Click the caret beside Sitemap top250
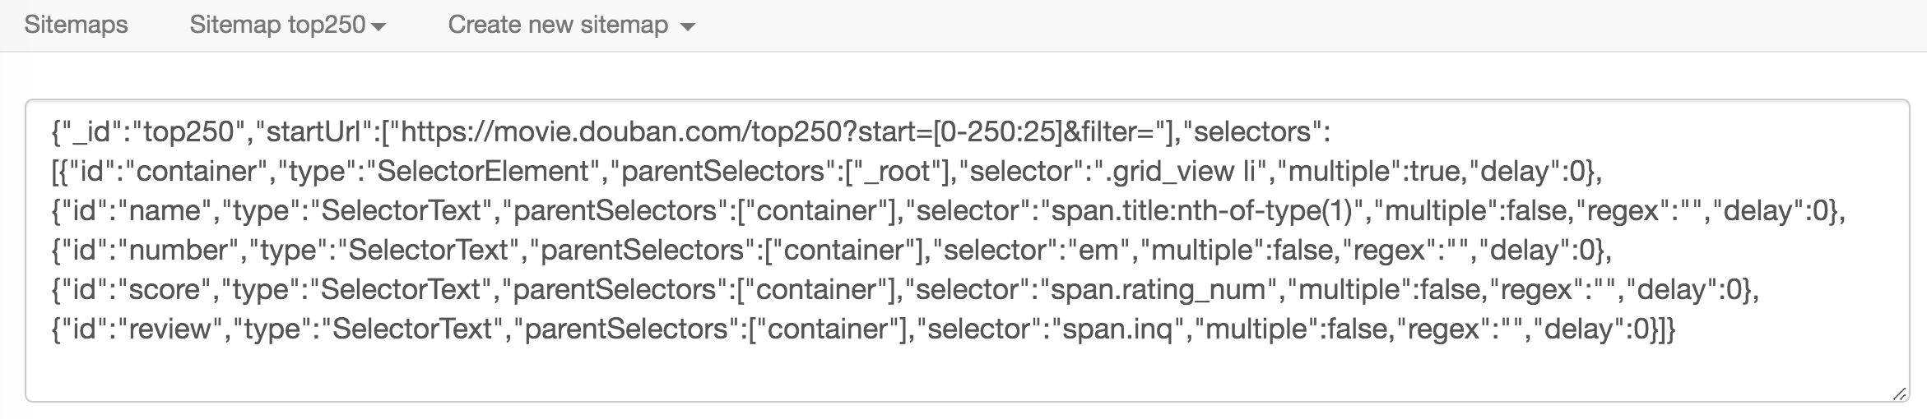This screenshot has height=419, width=1927. pyautogui.click(x=378, y=27)
